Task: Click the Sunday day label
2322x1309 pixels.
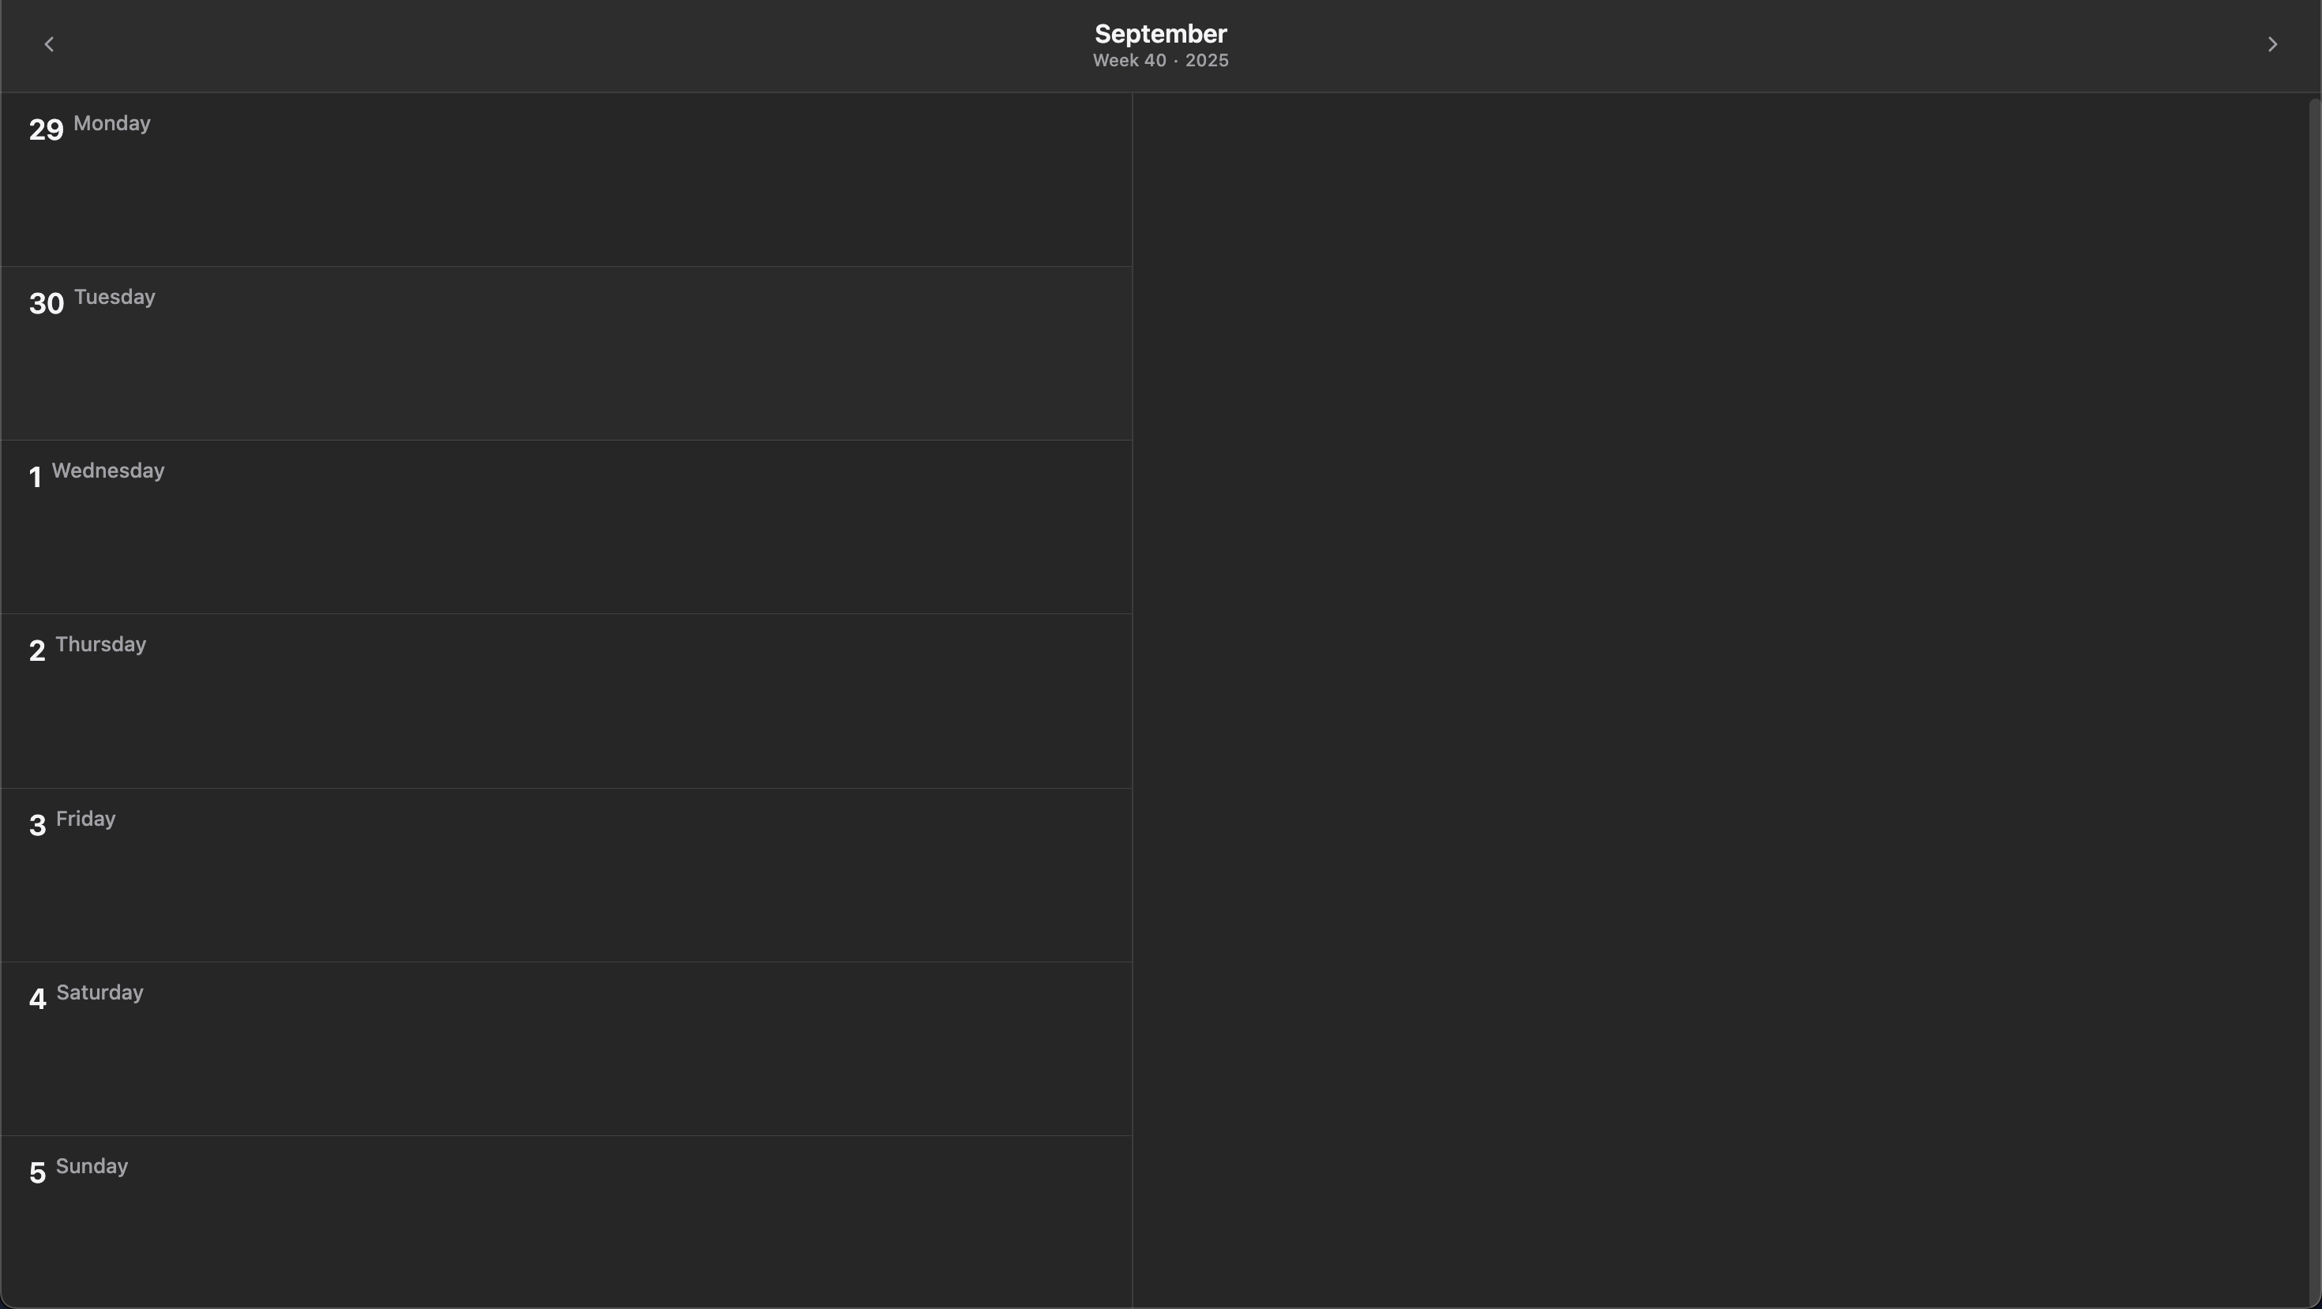Action: [x=92, y=1167]
